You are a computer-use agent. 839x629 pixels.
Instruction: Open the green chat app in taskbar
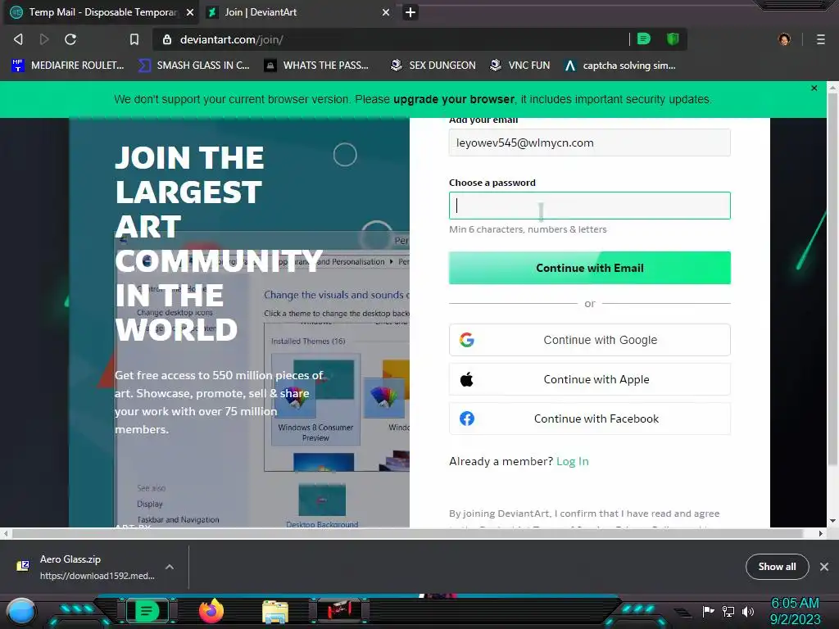tap(147, 611)
